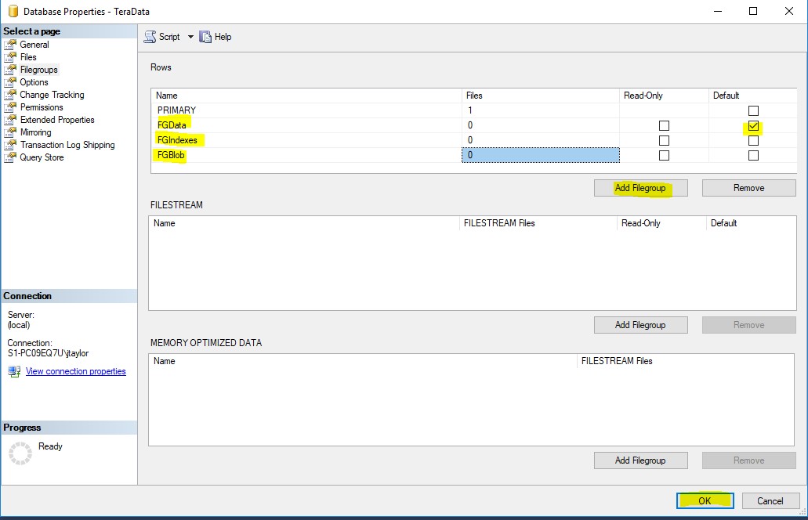
Task: Select the Mirroring page
Action: click(x=35, y=132)
